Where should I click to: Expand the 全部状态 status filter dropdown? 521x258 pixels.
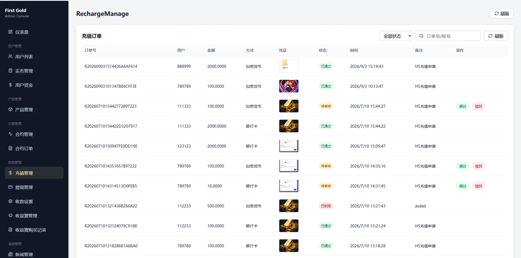coord(396,36)
